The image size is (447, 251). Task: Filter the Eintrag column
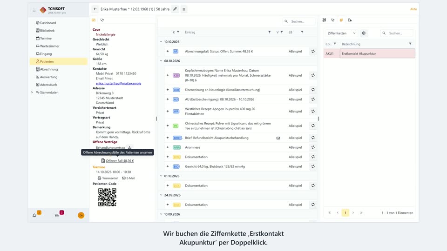pos(270,32)
